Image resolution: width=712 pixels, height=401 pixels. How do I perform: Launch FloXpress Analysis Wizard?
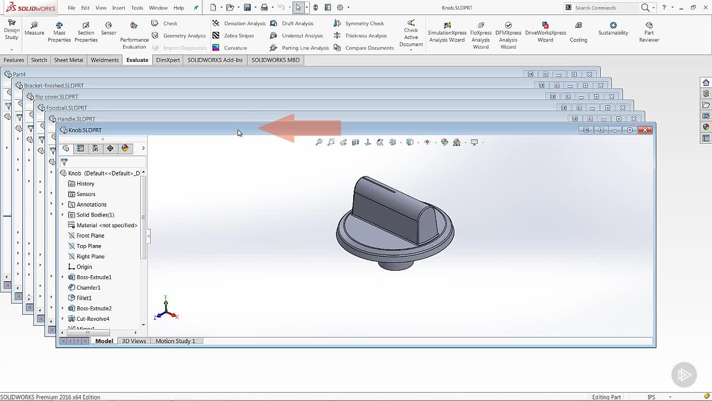click(x=481, y=36)
